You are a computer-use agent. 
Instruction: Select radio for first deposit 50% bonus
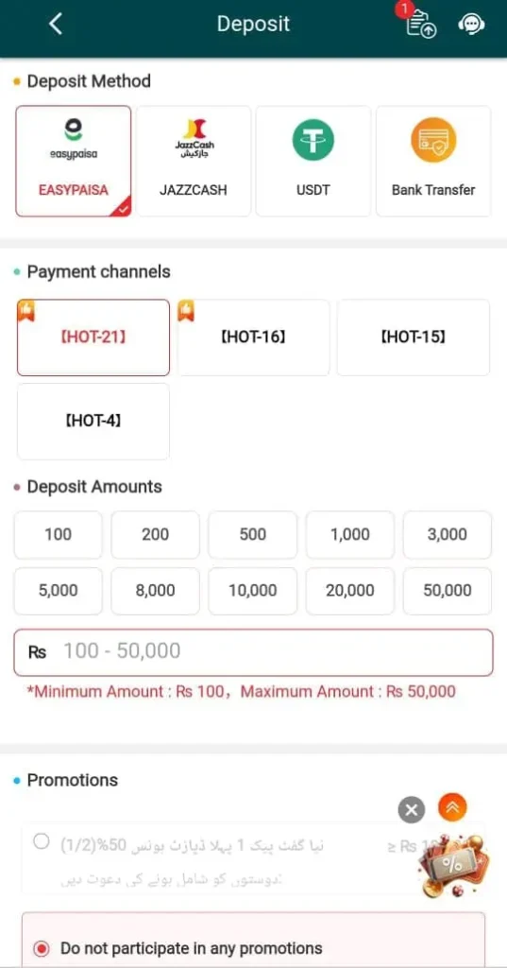point(42,841)
